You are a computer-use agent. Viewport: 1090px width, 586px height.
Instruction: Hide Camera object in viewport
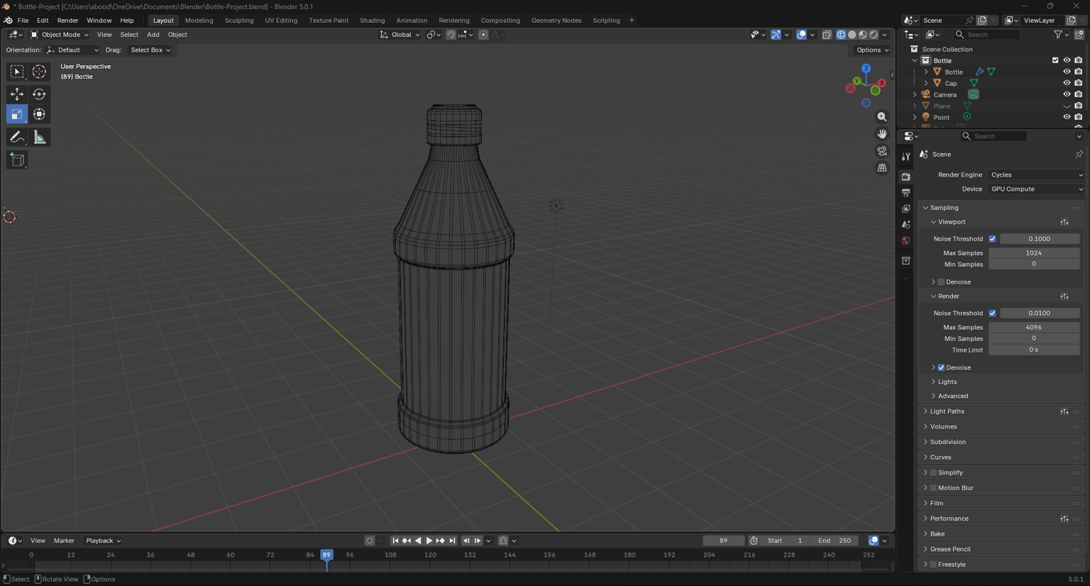click(x=1067, y=94)
